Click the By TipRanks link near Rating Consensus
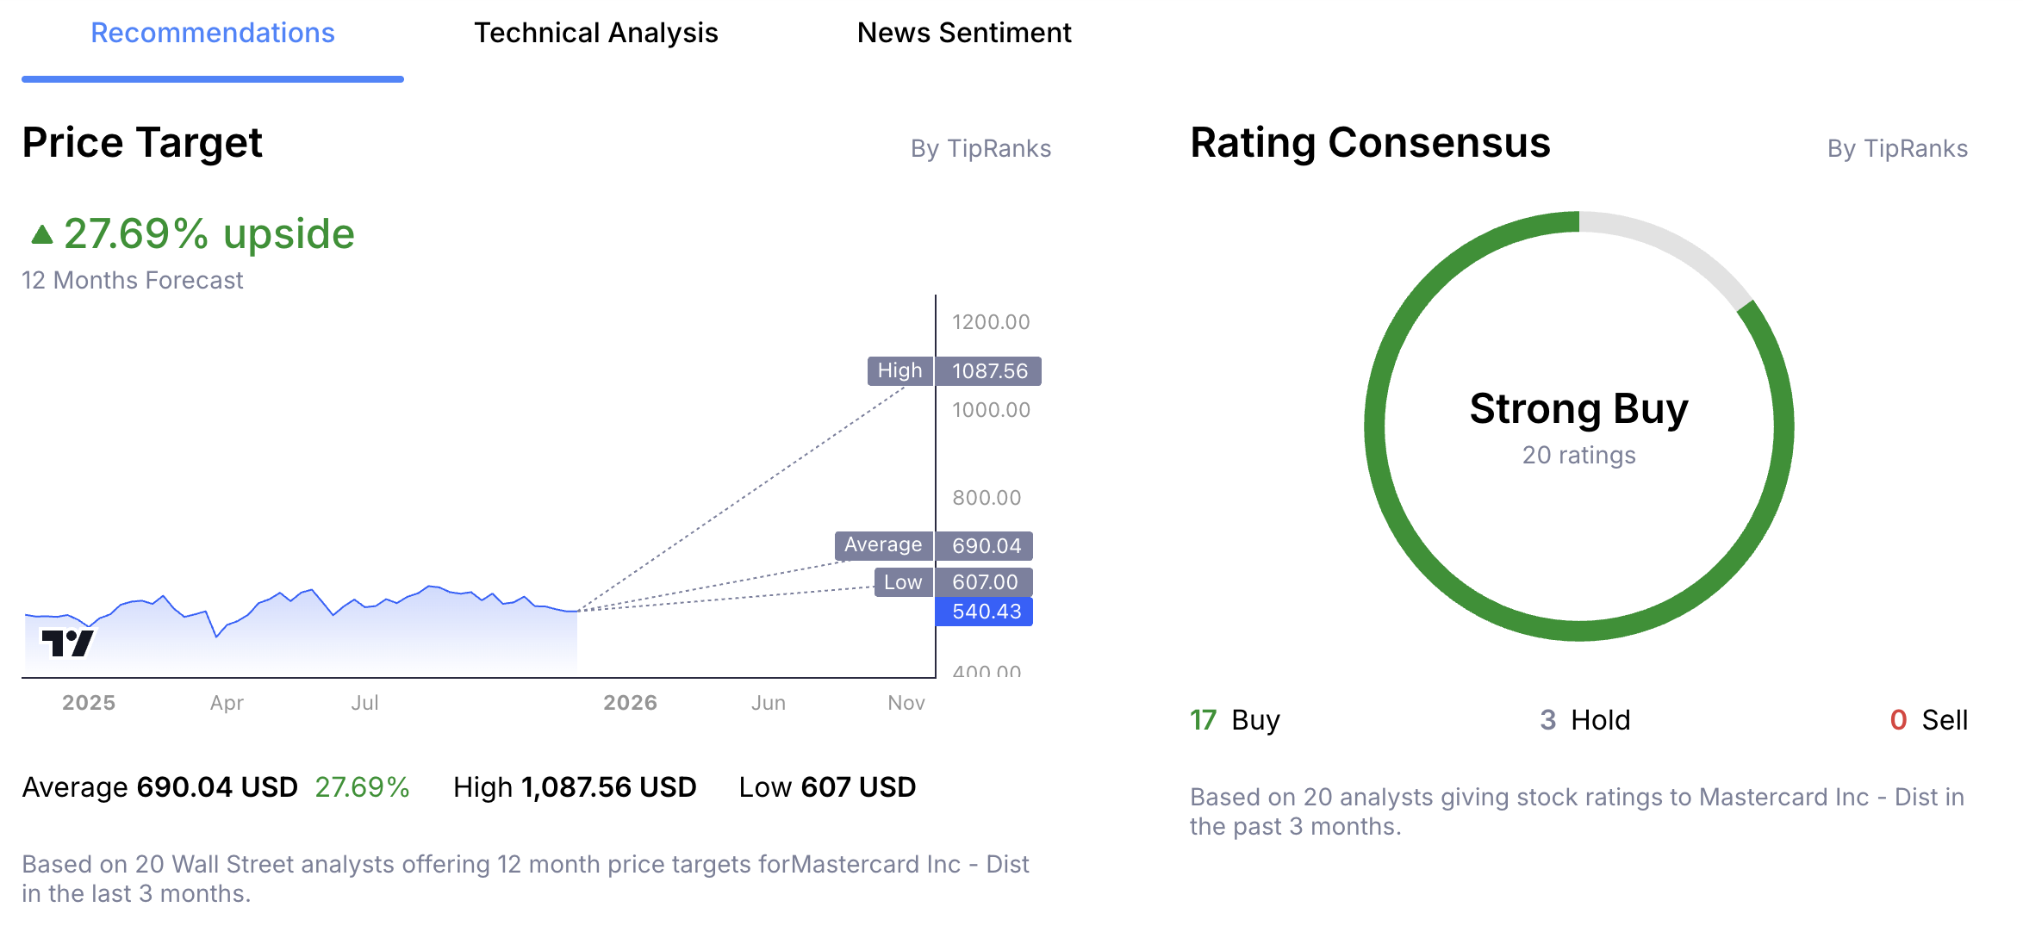This screenshot has height=932, width=2023. coord(1897,148)
